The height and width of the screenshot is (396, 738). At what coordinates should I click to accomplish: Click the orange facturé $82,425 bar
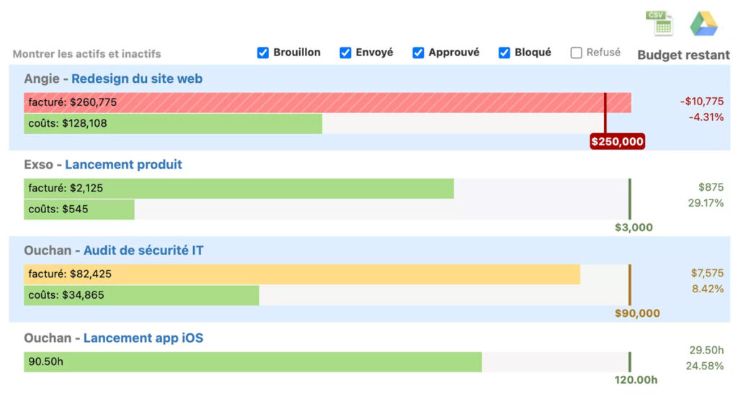[301, 274]
